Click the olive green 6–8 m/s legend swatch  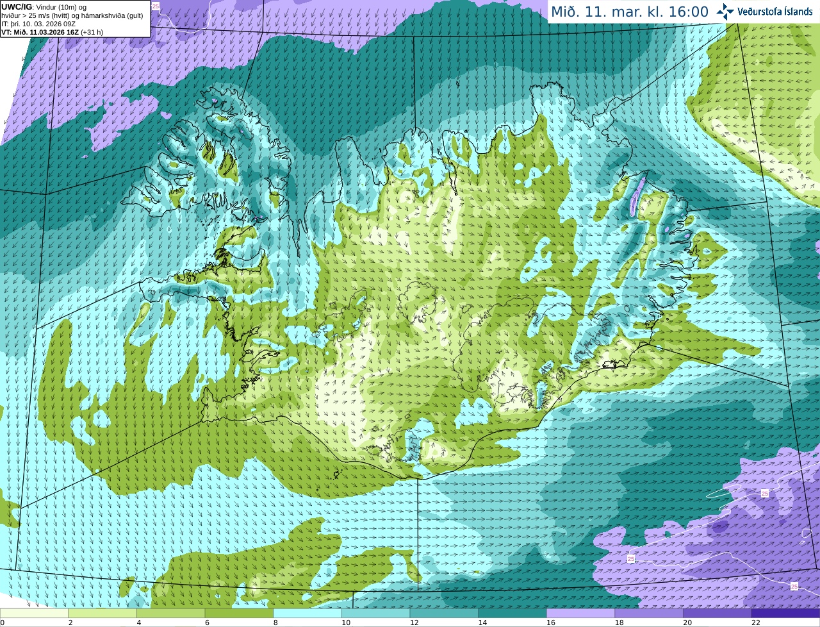coord(239,613)
